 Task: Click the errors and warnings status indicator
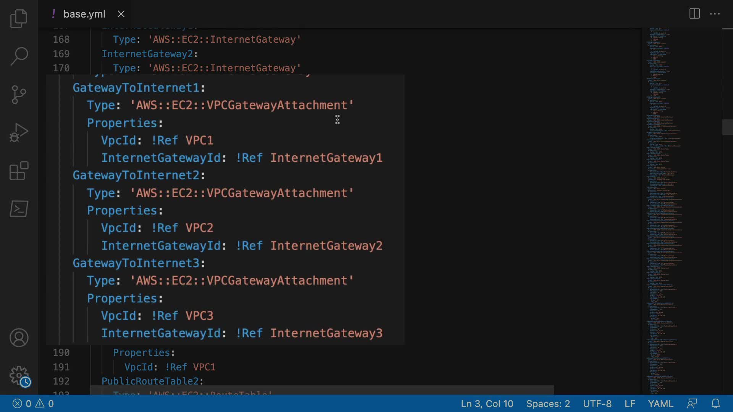33,404
